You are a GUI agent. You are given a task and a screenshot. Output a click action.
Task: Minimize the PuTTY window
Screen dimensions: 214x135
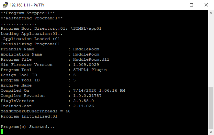pyautogui.click(x=176, y=5)
